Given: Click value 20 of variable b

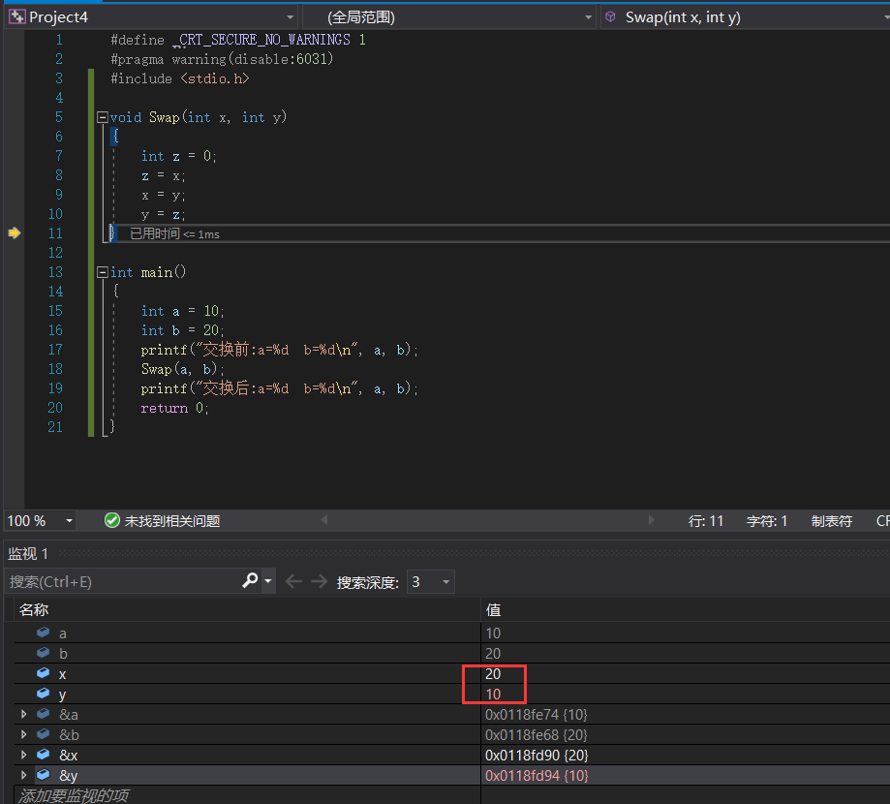Looking at the screenshot, I should point(493,654).
